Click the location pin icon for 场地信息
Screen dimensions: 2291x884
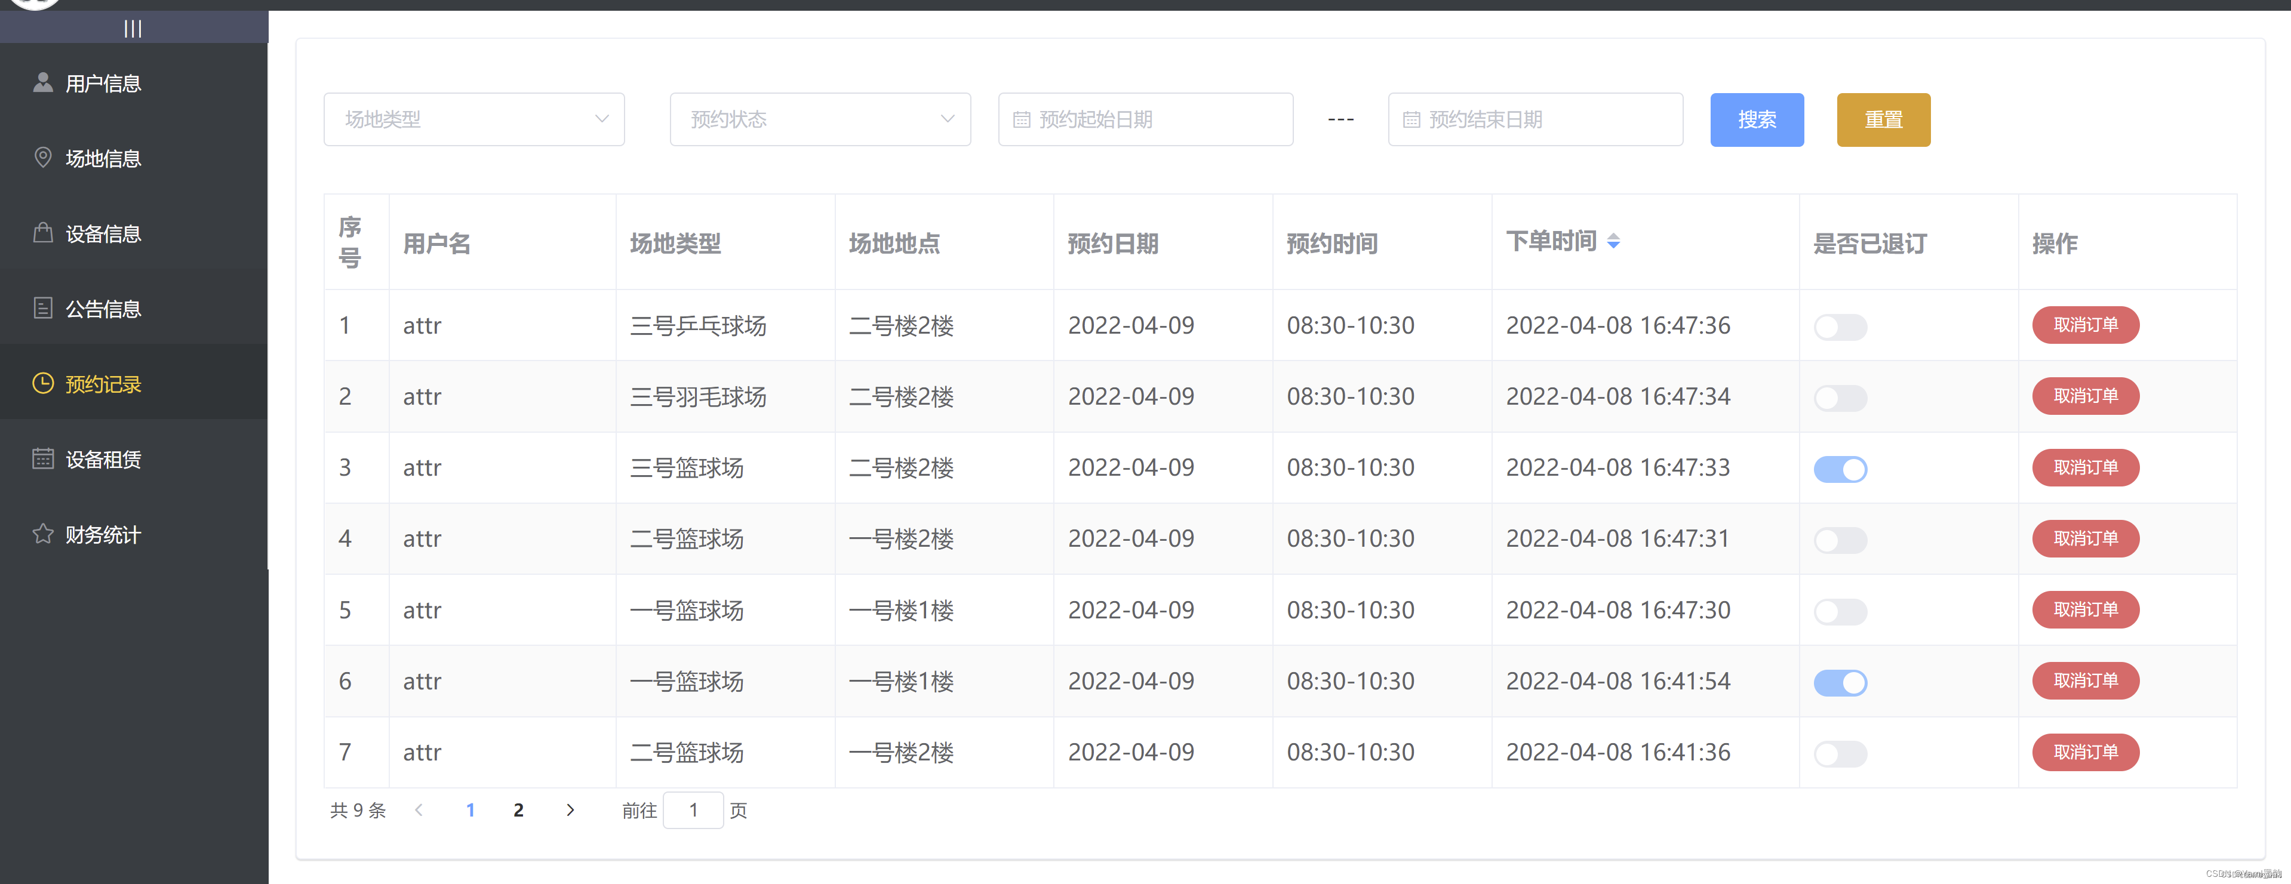tap(42, 158)
